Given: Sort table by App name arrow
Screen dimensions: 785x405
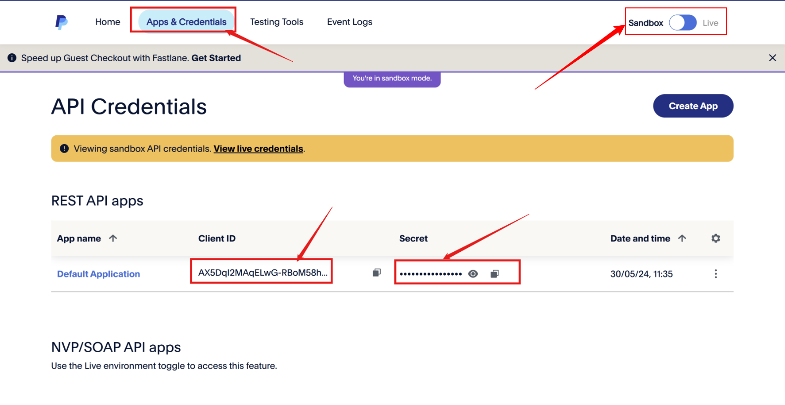Looking at the screenshot, I should point(113,239).
